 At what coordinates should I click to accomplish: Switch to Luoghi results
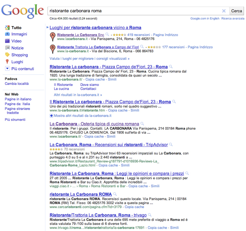pyautogui.click(x=17, y=62)
